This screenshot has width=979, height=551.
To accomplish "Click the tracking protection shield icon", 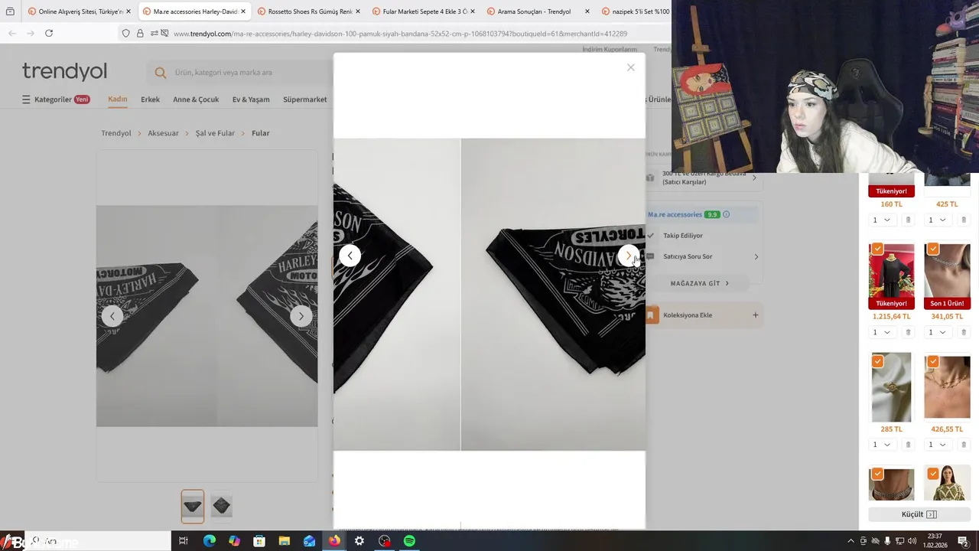I will point(126,34).
